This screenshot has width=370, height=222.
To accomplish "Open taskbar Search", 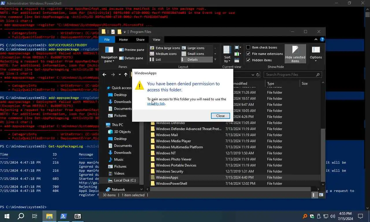I will pyautogui.click(x=21, y=216).
